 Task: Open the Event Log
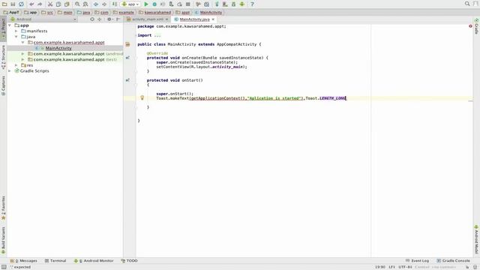(x=417, y=260)
